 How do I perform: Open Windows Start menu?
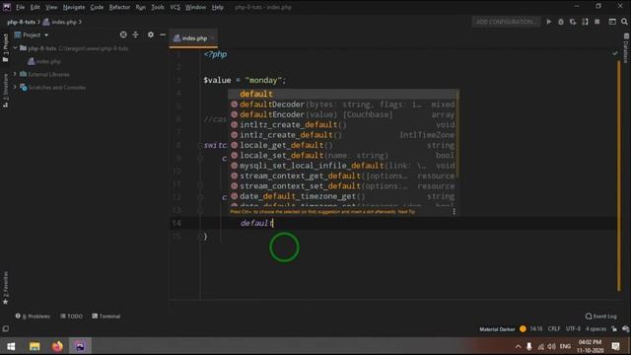pos(11,346)
